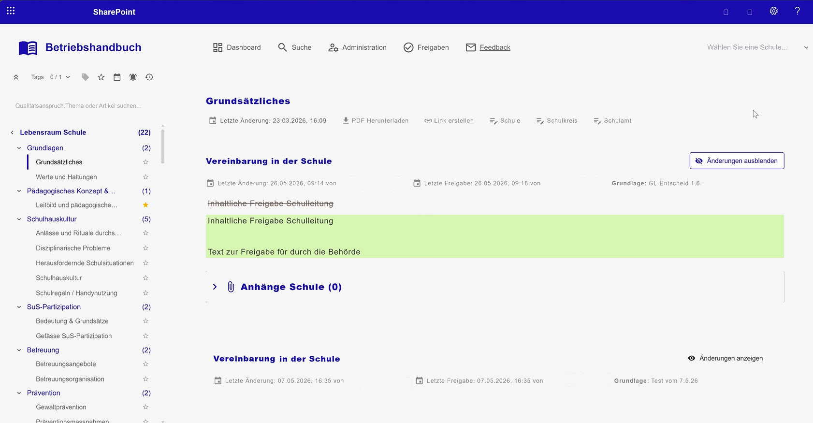Click the Betriebshandbuch book logo

click(28, 48)
